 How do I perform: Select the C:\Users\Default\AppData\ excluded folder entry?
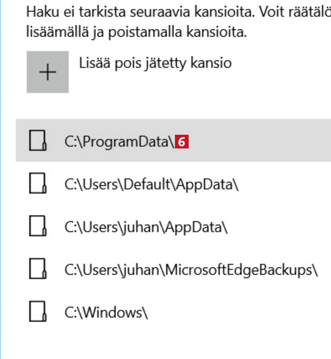151,185
